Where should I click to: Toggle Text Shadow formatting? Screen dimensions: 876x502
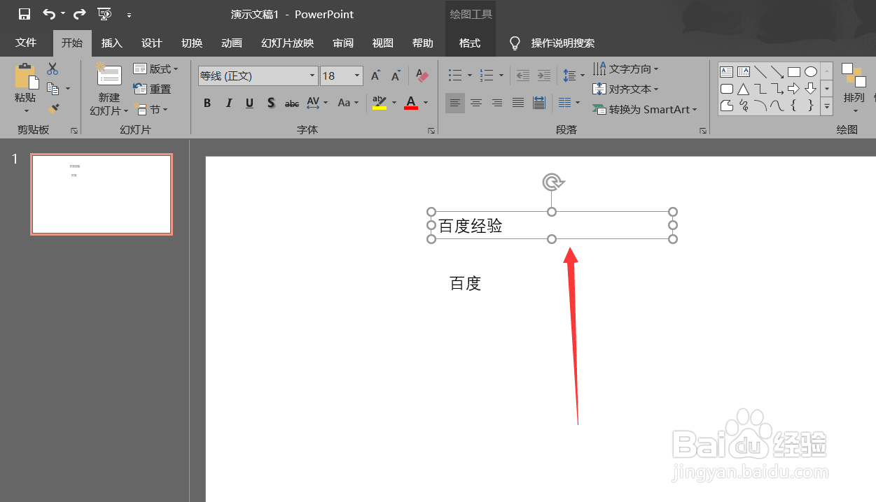point(271,103)
